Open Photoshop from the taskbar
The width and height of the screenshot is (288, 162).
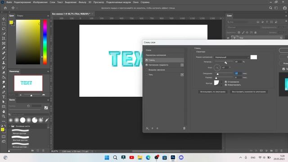(x=173, y=157)
